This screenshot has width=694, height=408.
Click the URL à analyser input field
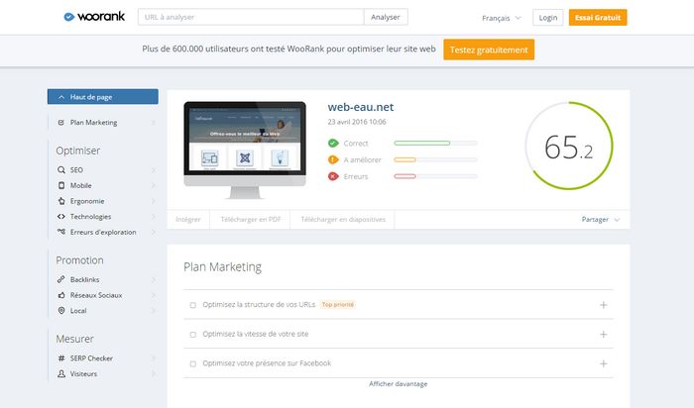tap(251, 17)
